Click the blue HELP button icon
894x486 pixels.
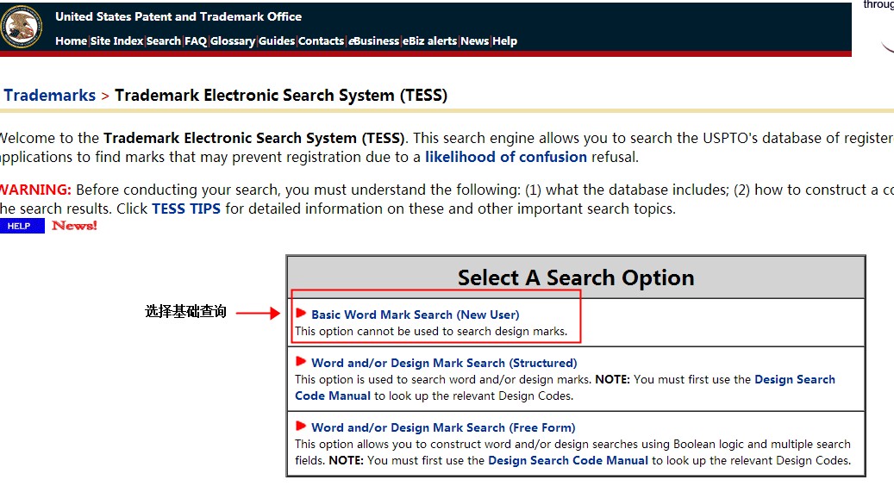(x=21, y=227)
